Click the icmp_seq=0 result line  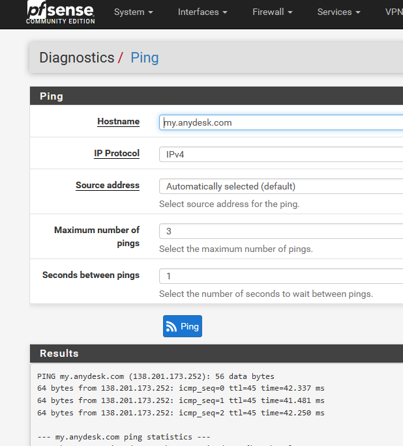pos(181,388)
